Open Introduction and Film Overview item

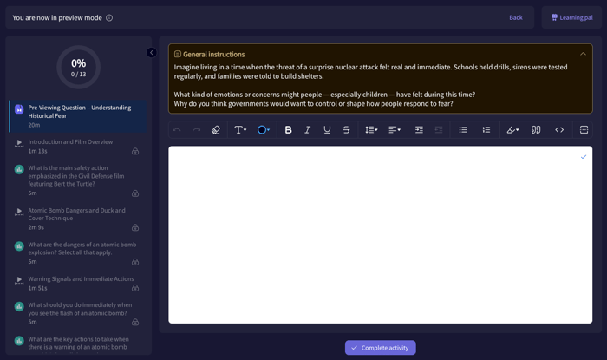tap(78, 147)
